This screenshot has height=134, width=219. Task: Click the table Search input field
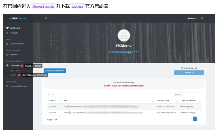click(187, 94)
